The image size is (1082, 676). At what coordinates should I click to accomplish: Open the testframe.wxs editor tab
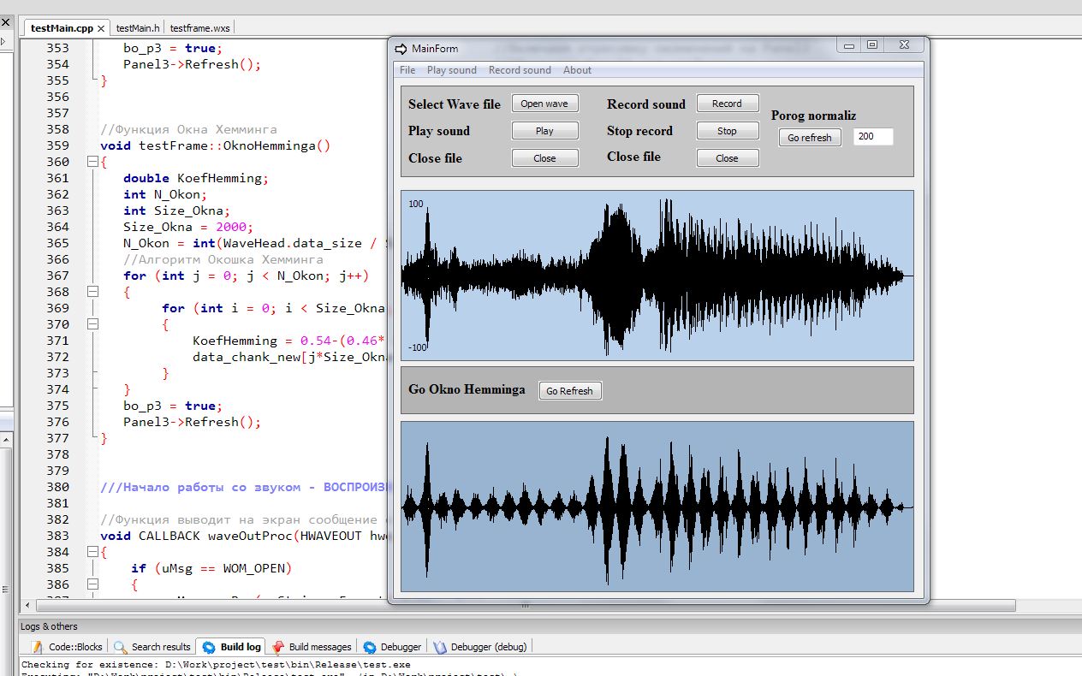click(200, 28)
